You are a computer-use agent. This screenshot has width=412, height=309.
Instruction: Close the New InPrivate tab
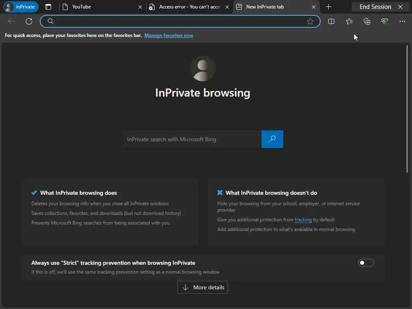point(313,7)
